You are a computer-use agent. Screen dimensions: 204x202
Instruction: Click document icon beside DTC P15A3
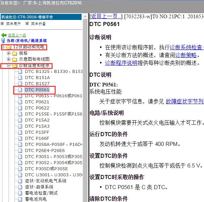(20, 126)
